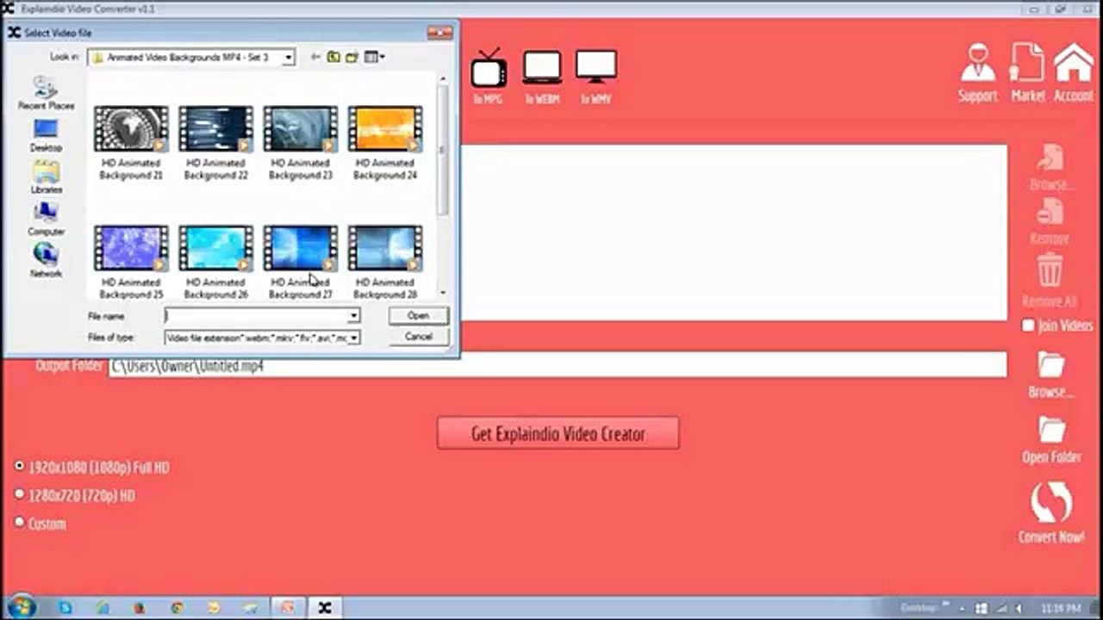Click the output folder Browse icon

[1051, 364]
